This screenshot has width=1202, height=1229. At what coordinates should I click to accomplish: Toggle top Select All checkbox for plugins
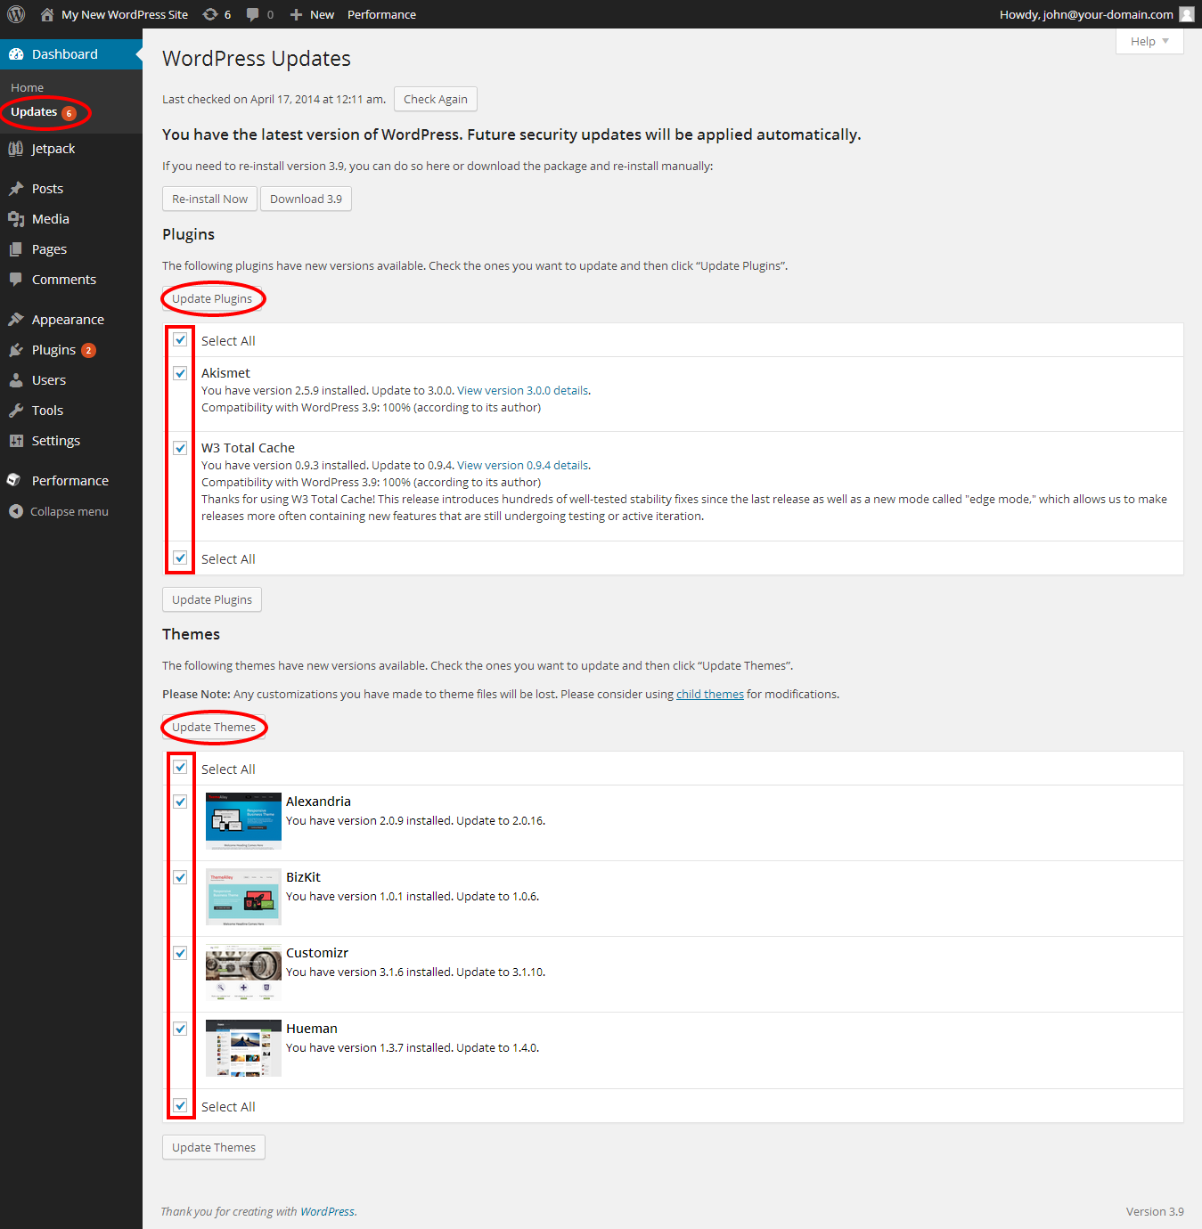coord(180,339)
